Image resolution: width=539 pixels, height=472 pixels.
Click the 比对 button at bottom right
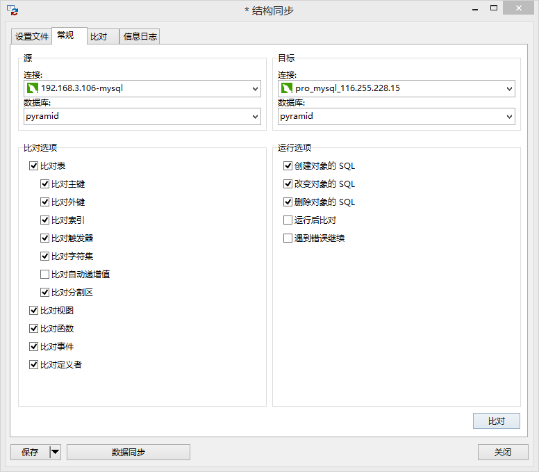coord(497,421)
